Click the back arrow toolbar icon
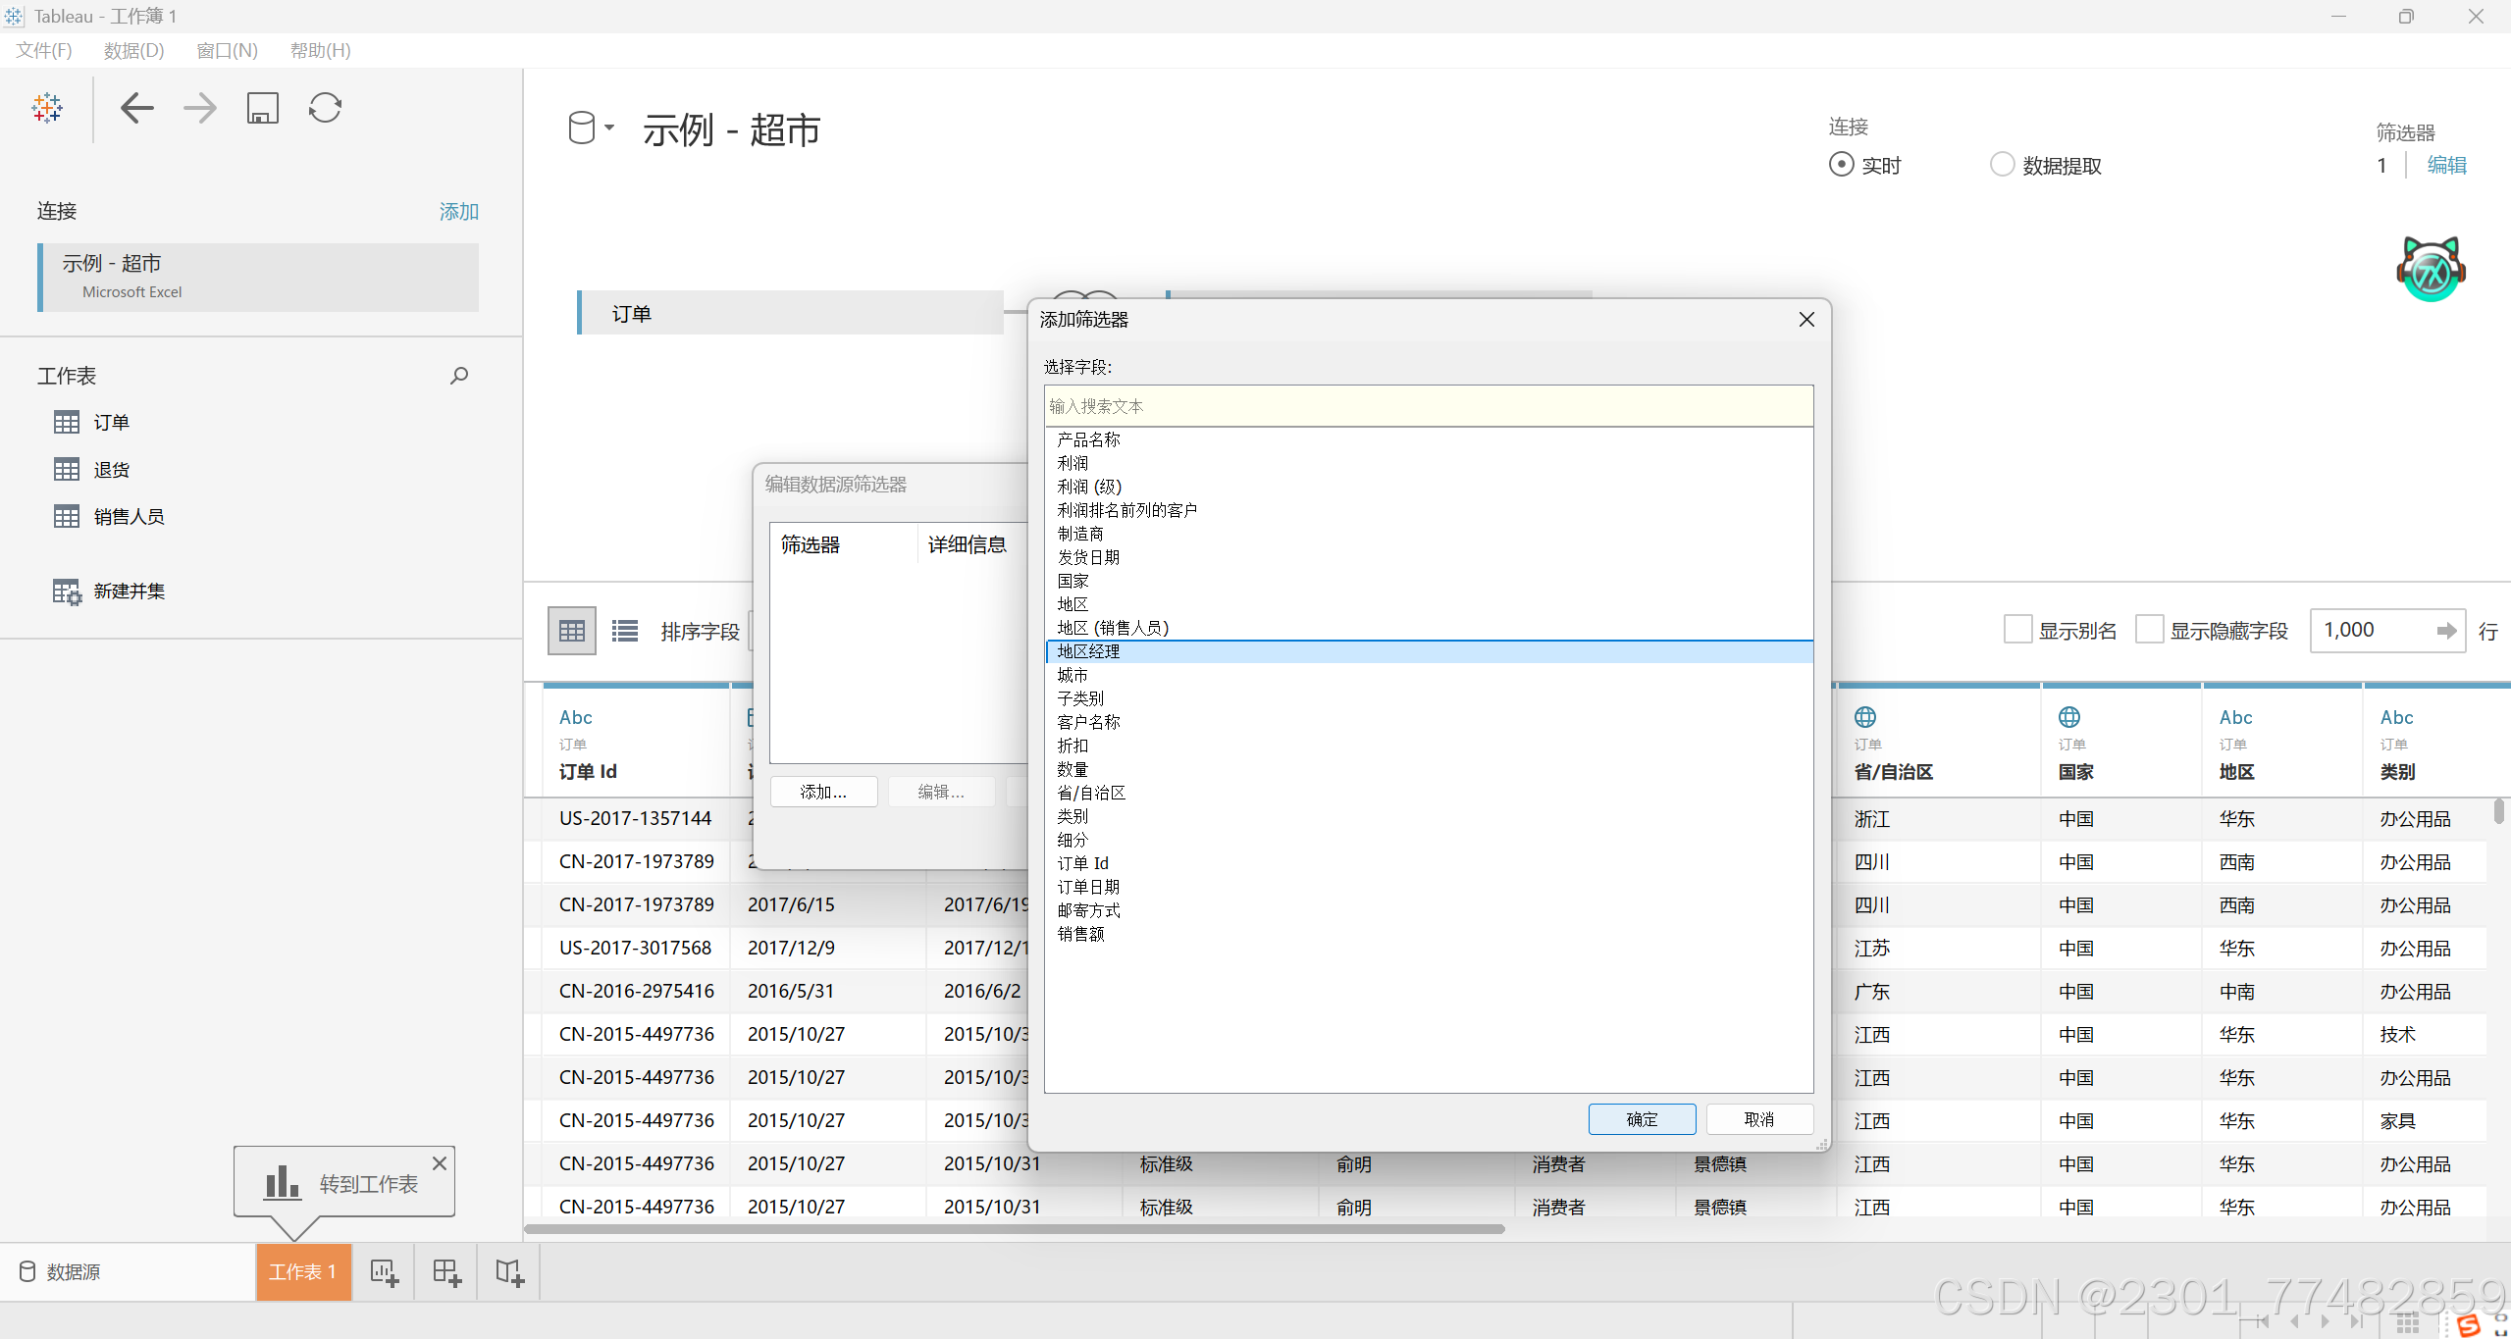The image size is (2511, 1339). (x=137, y=108)
